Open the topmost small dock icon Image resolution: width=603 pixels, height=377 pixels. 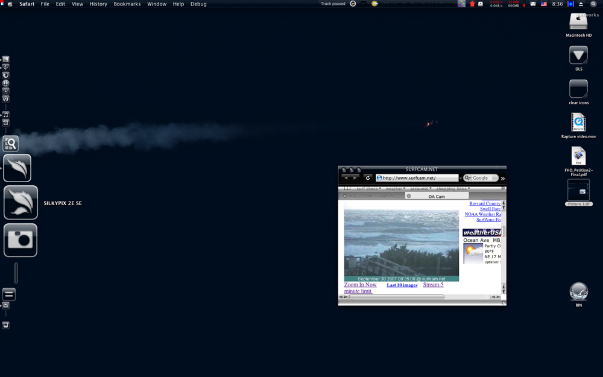[6, 59]
